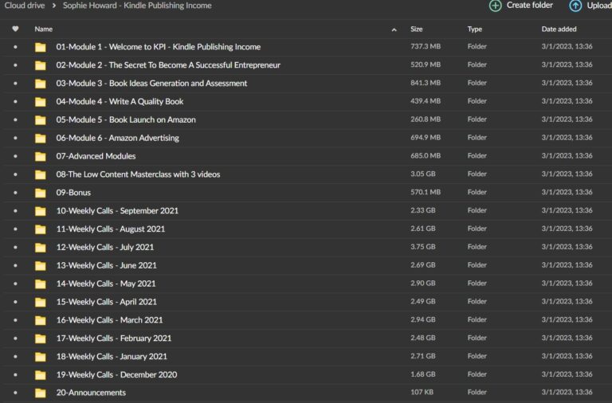This screenshot has height=403, width=612.
Task: Open Sophie Howard - Kindle Publishing Income breadcrumb
Action: 137,6
